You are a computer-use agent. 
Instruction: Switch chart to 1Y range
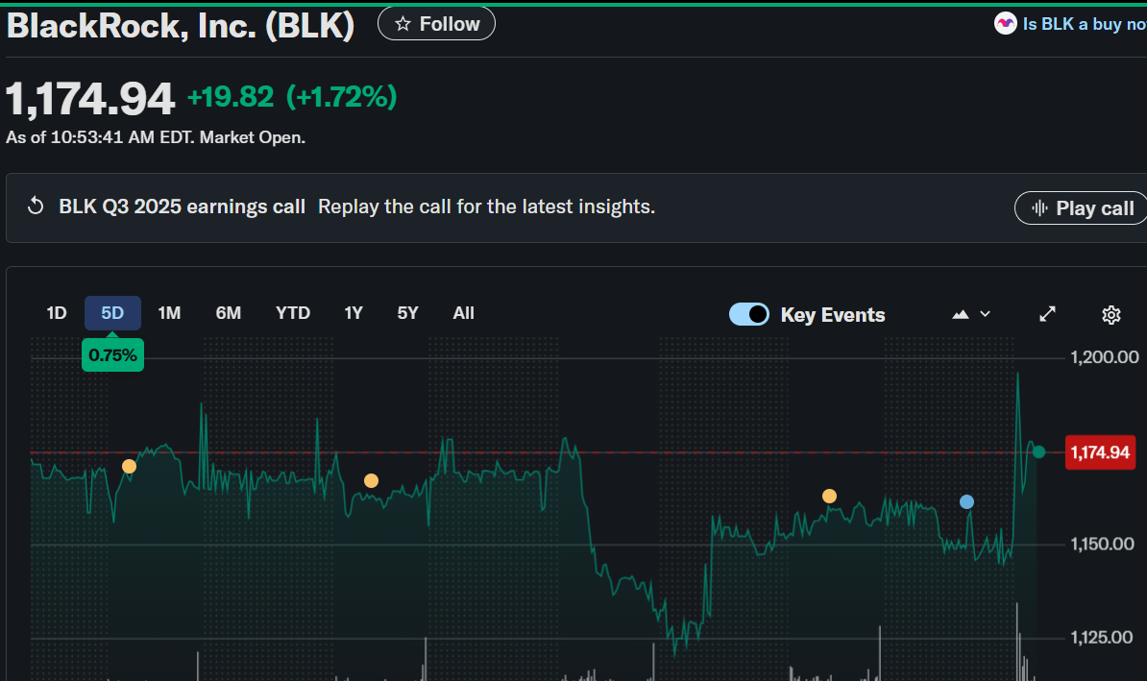[354, 313]
